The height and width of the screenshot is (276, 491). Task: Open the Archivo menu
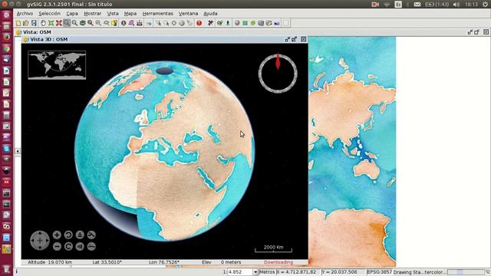click(25, 14)
